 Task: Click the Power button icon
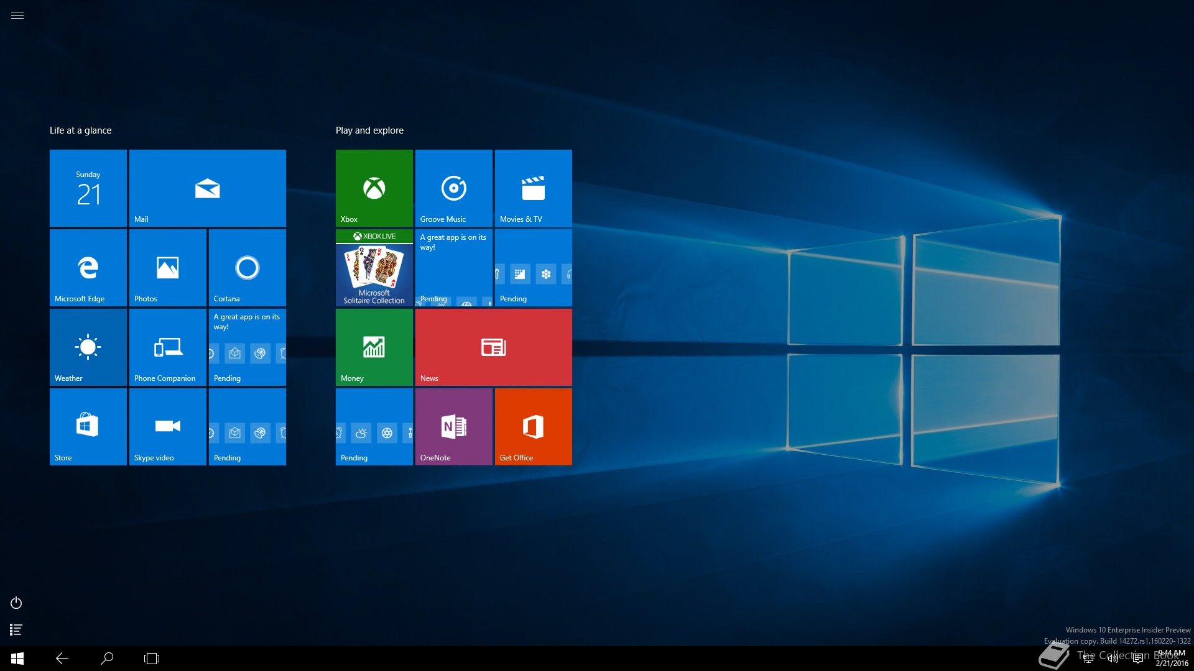tap(16, 603)
